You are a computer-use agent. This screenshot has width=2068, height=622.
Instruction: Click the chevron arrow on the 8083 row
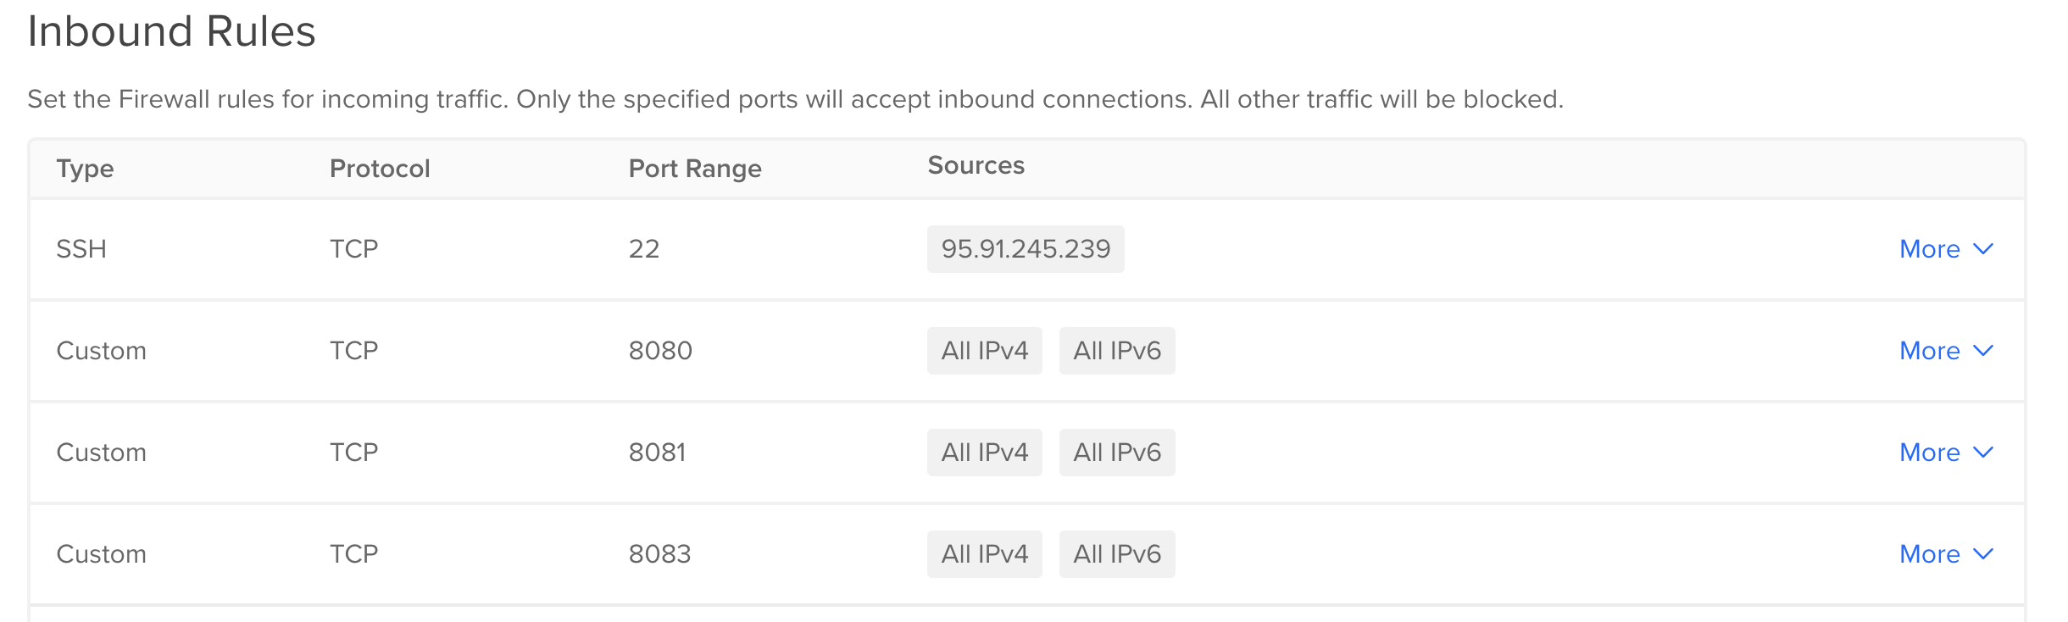coord(1983,554)
